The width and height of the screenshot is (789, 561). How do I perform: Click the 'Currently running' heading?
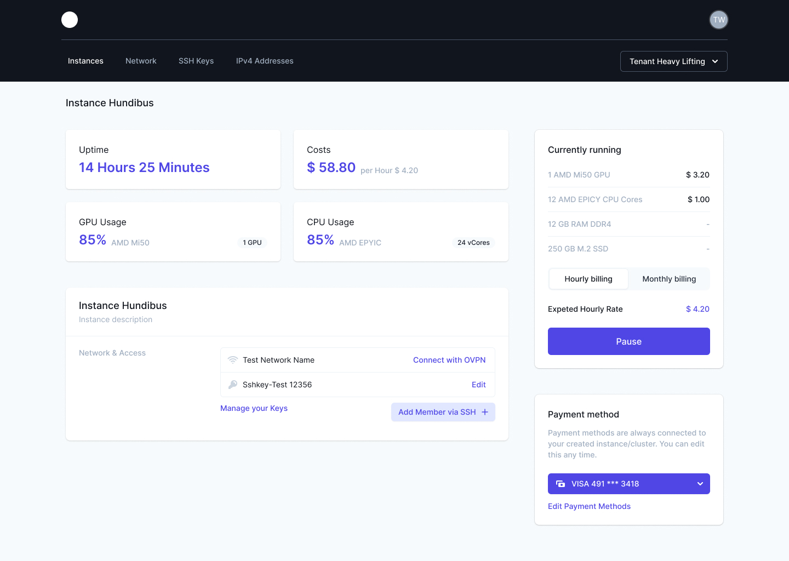[585, 150]
